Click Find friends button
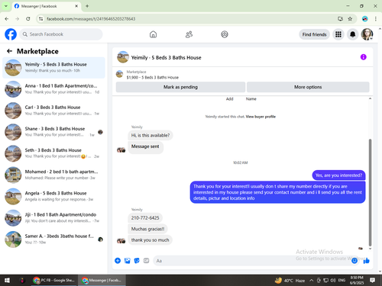 pyautogui.click(x=314, y=34)
